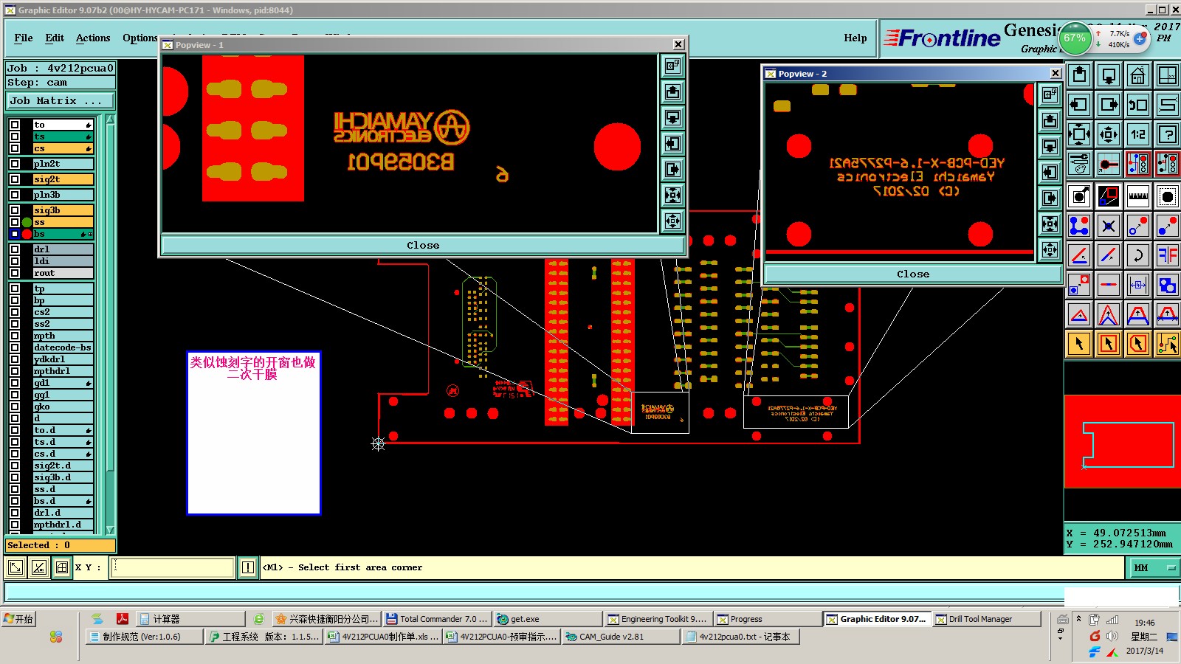Click the plain arrow select tool

[1079, 344]
